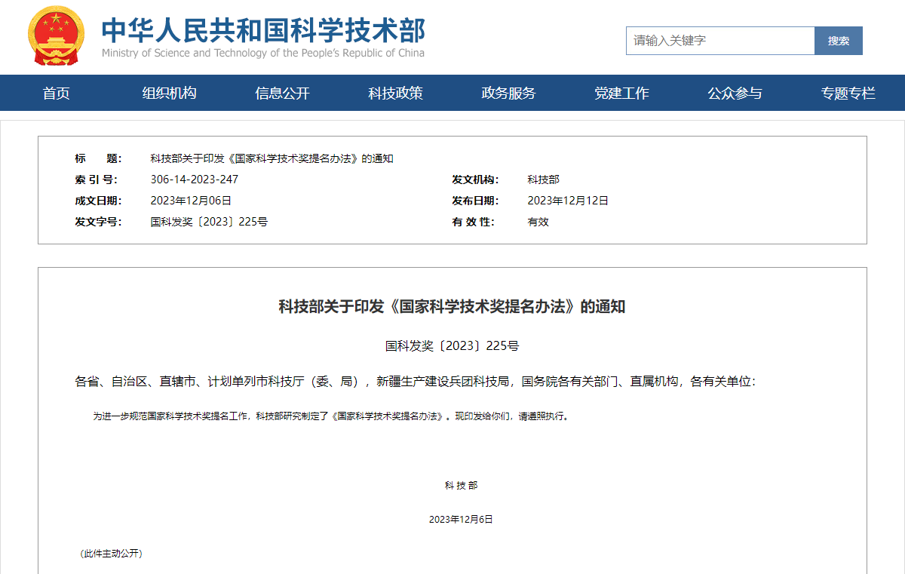Screen dimensions: 905x574
Task: Open the 党建工作 navigation item
Action: point(622,93)
